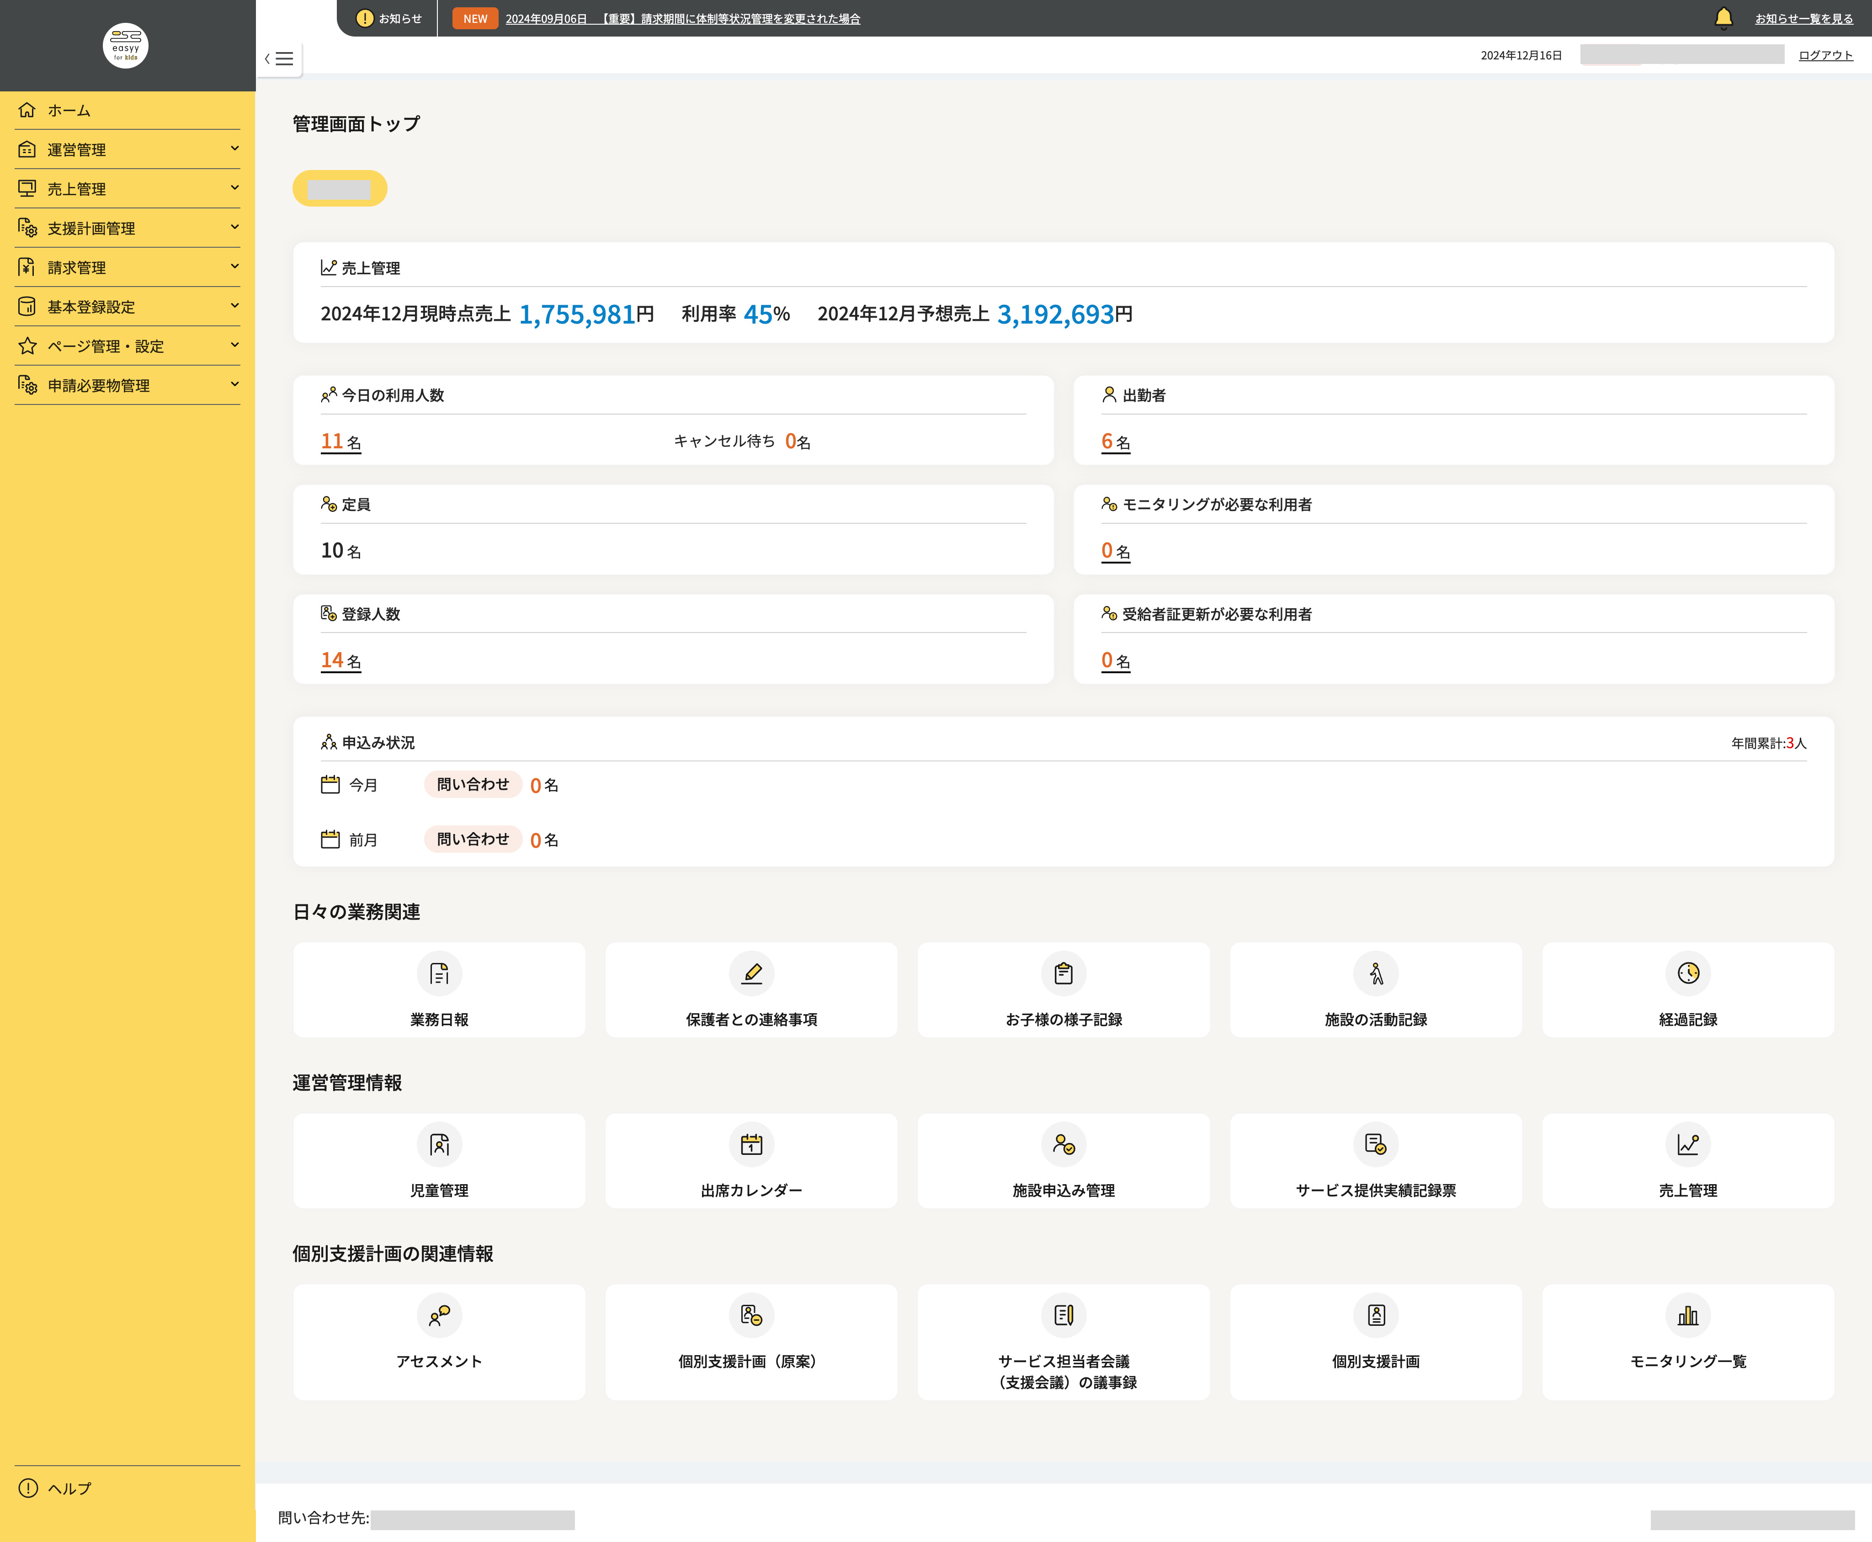The image size is (1872, 1542).
Task: Select 請求管理 menu label
Action: [x=76, y=267]
